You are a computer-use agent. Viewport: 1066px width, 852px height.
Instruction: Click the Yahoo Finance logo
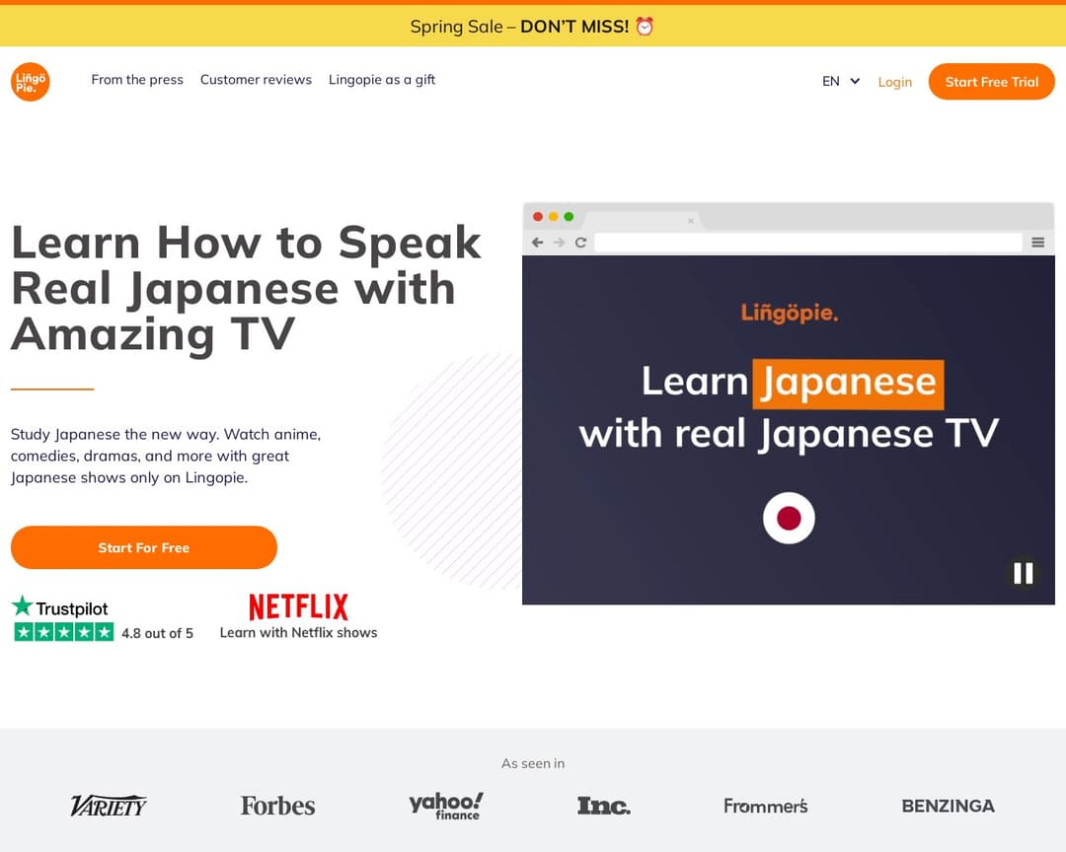[446, 806]
